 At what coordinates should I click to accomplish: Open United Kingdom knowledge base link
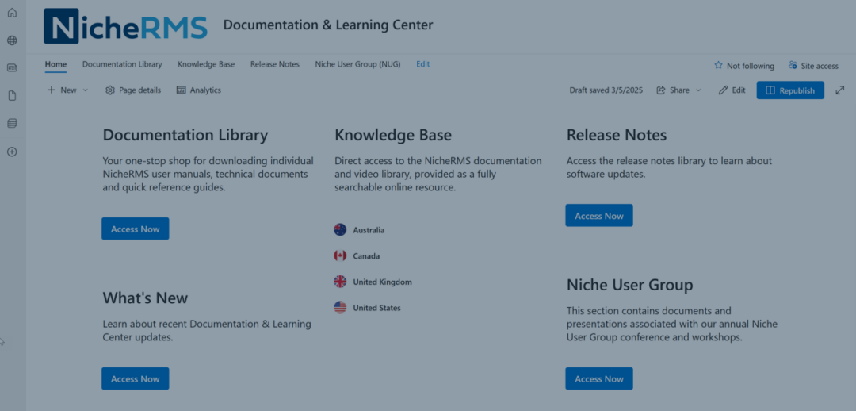(x=381, y=282)
